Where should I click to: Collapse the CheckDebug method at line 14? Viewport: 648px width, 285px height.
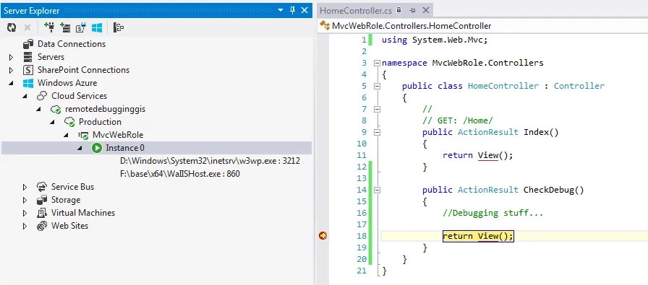(377, 190)
